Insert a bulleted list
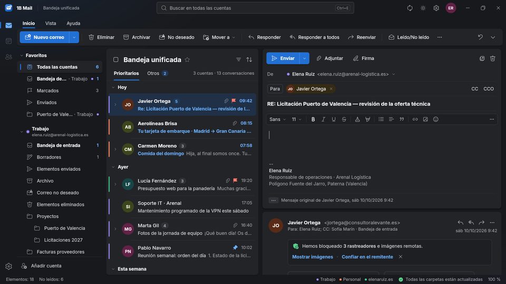506x284 pixels. [381, 119]
